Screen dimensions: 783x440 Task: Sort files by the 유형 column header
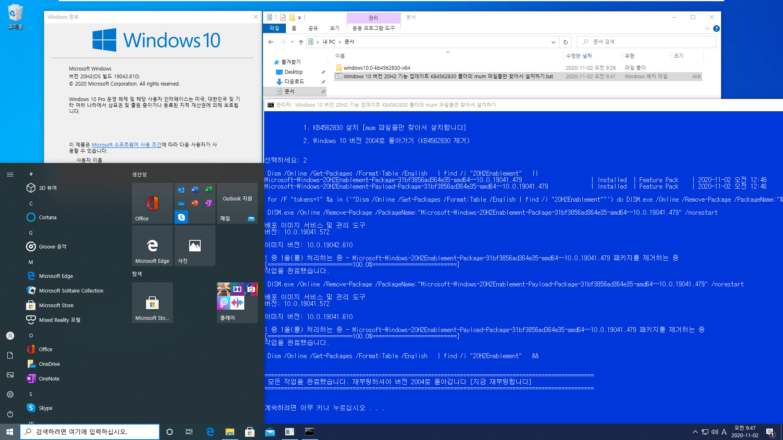pos(646,56)
